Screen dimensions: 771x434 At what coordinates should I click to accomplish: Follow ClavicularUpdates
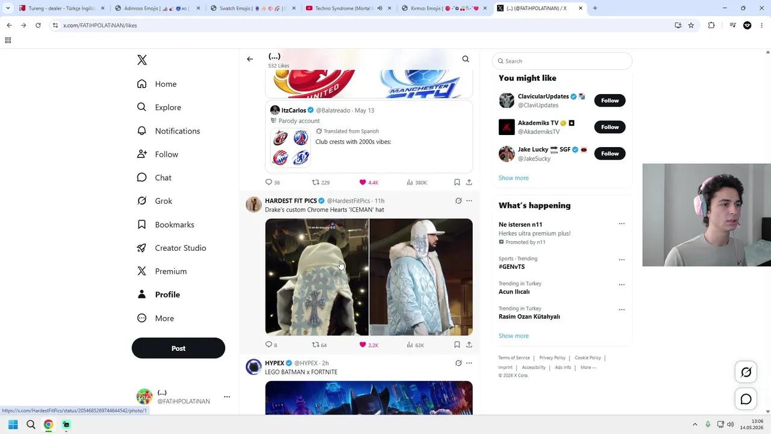(x=610, y=101)
